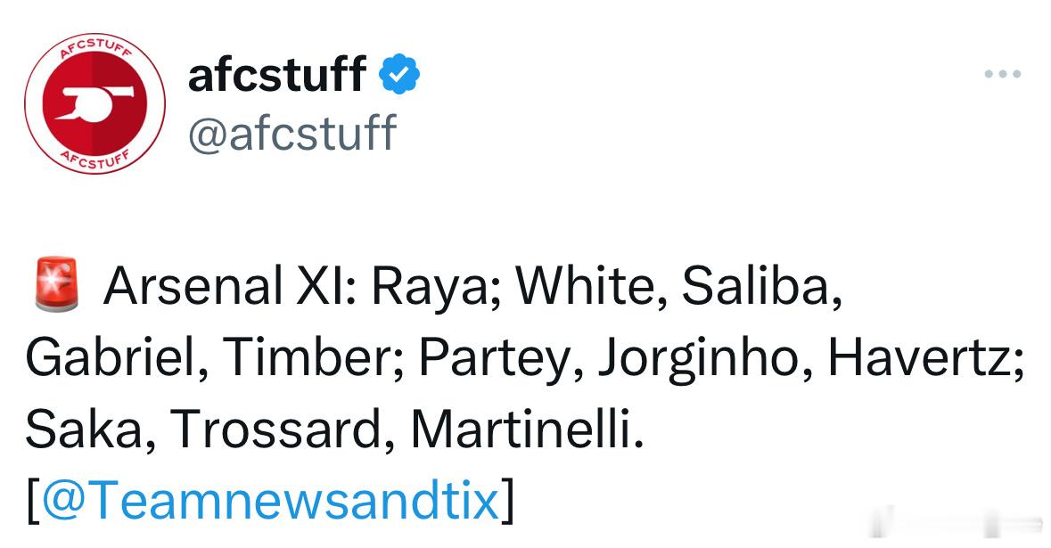The width and height of the screenshot is (1051, 548).
Task: Visit the @afcstuff handle link
Action: click(x=292, y=133)
